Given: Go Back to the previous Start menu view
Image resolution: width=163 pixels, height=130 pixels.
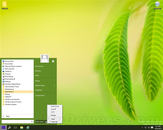Looking at the screenshot, I should [18, 116].
